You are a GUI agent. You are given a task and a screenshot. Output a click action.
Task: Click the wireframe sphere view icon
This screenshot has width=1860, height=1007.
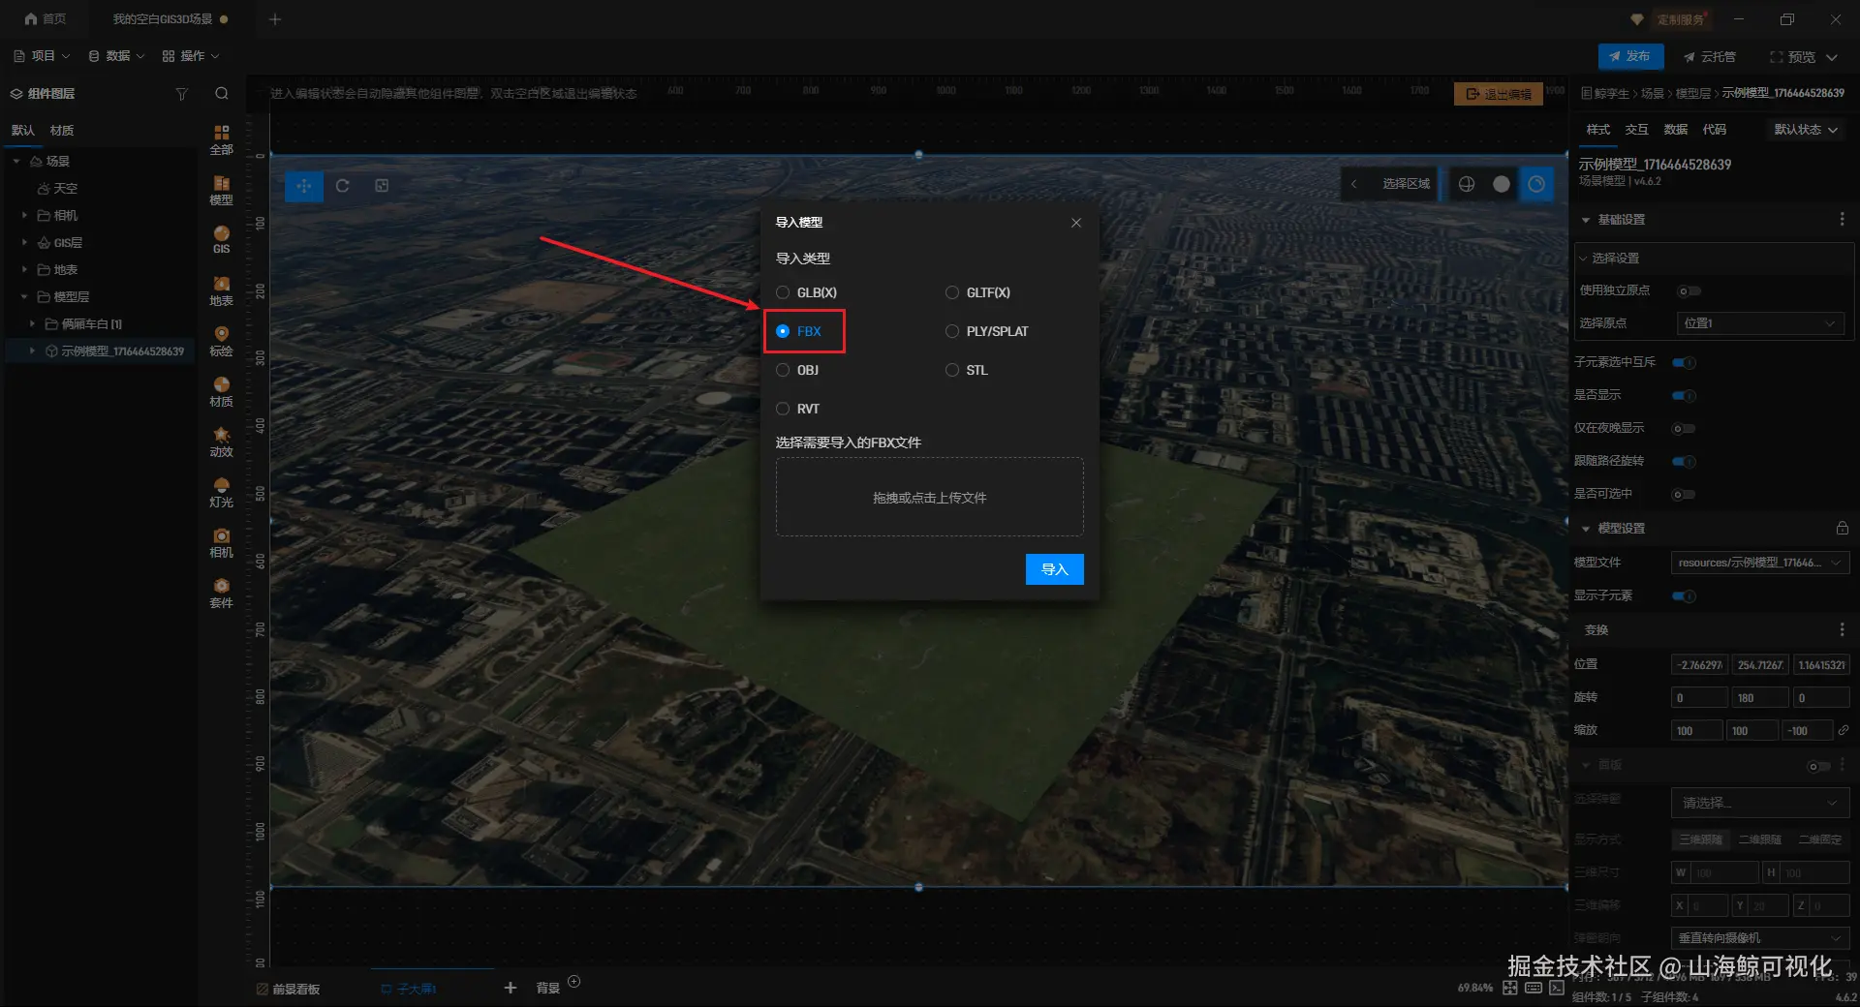coord(1467,184)
